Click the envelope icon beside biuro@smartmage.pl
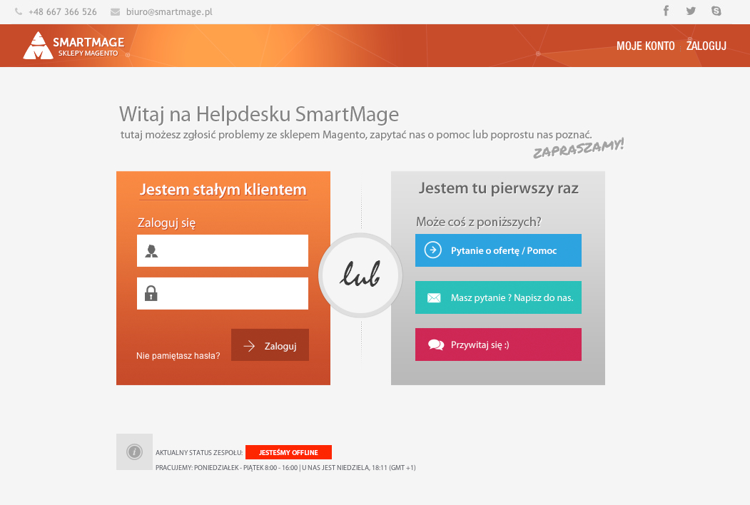Viewport: 750px width, 505px height. click(x=115, y=11)
